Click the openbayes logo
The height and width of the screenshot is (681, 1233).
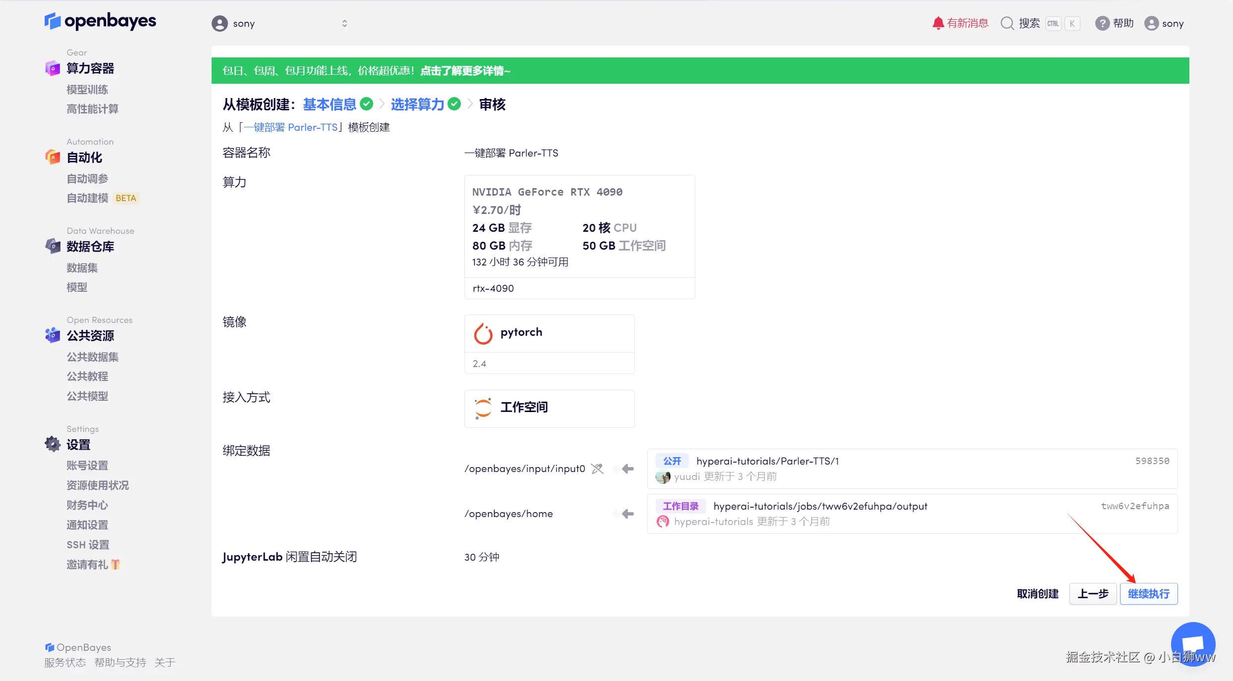tap(100, 21)
